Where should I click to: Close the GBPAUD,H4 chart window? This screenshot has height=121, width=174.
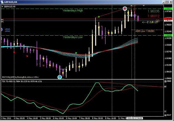tap(171, 2)
